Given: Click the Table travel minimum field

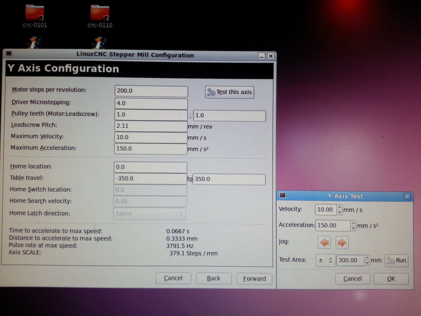Looking at the screenshot, I should coord(150,179).
